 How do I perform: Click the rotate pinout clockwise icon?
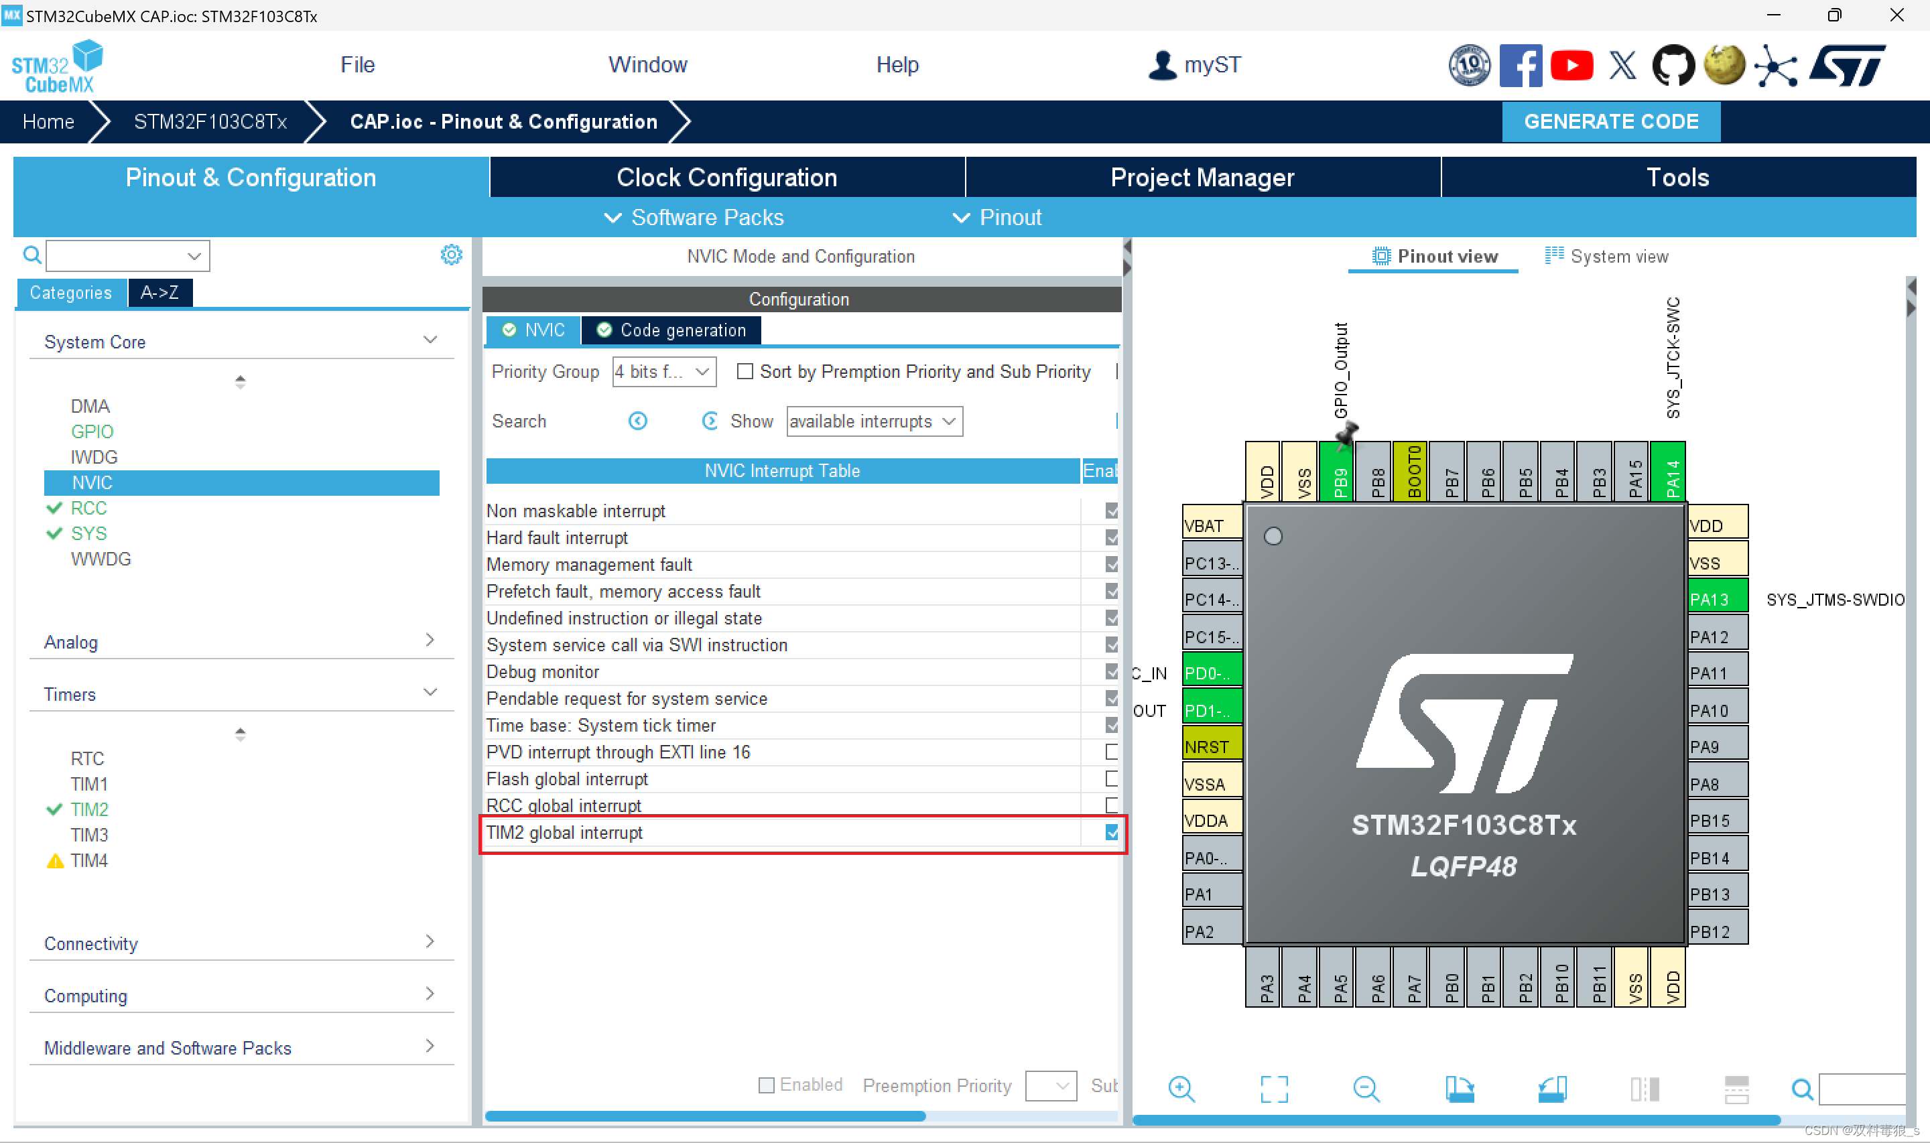coord(1460,1088)
